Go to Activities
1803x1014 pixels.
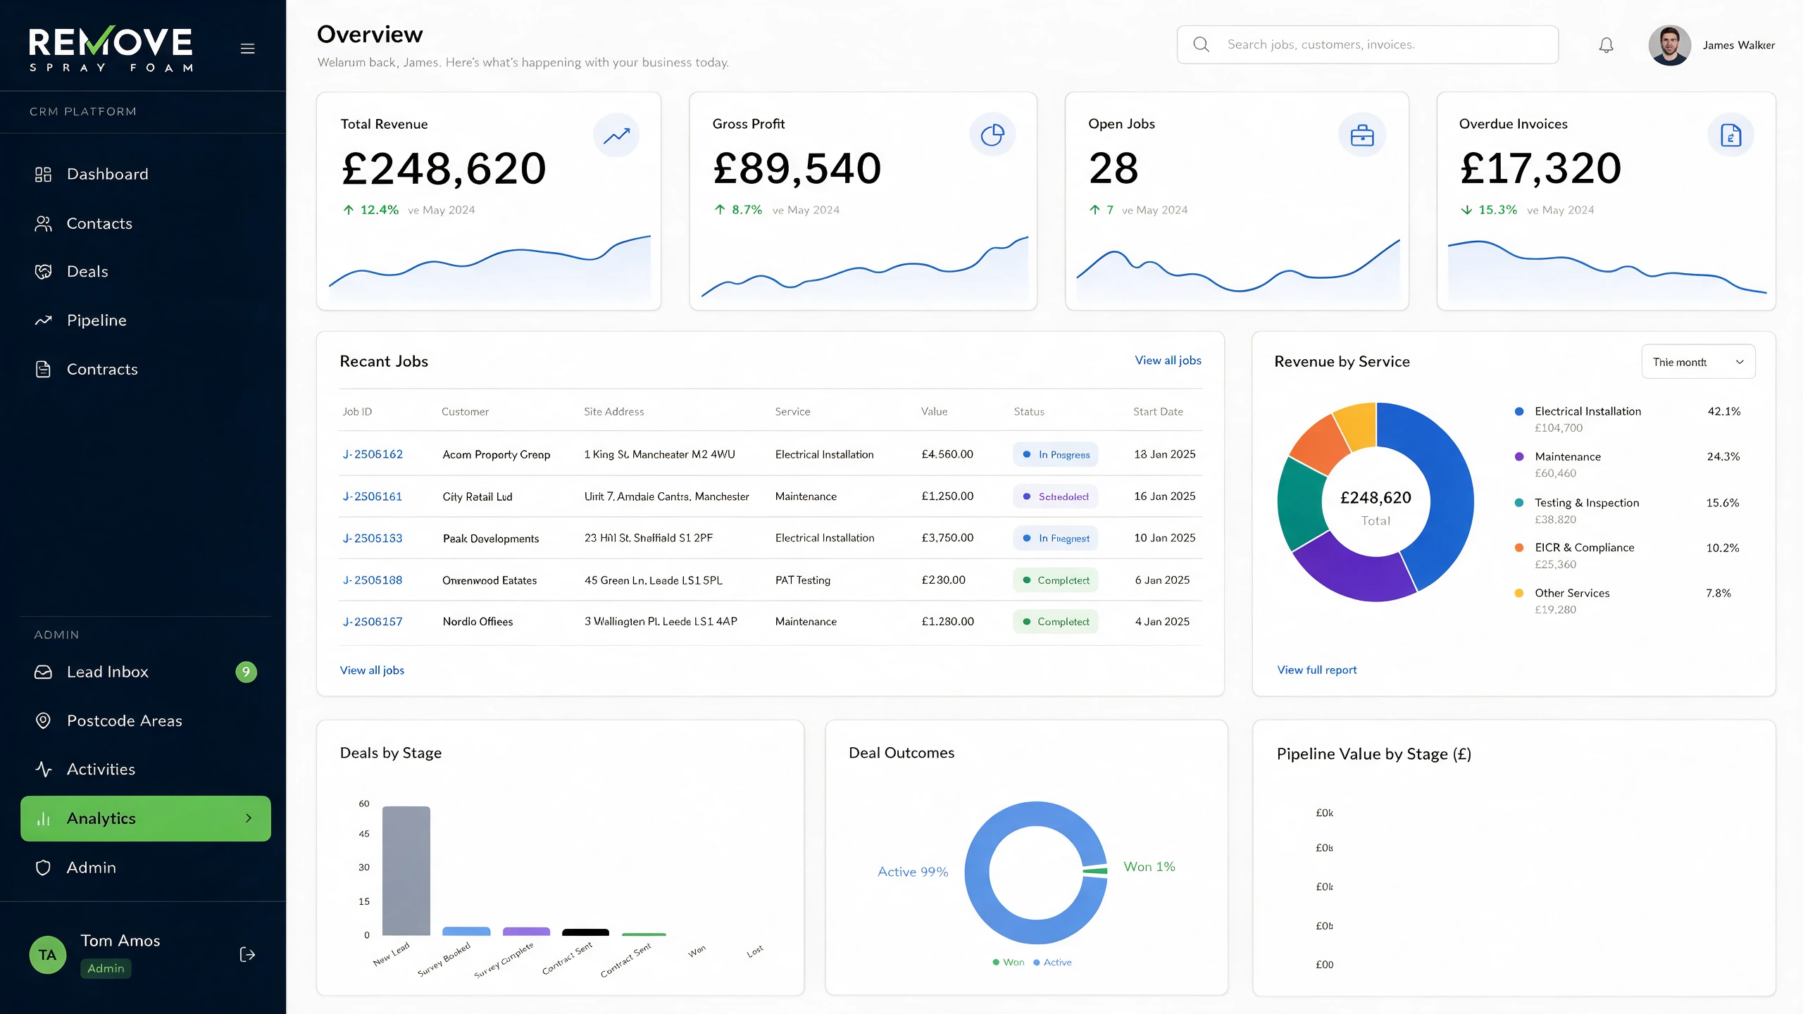(146, 769)
